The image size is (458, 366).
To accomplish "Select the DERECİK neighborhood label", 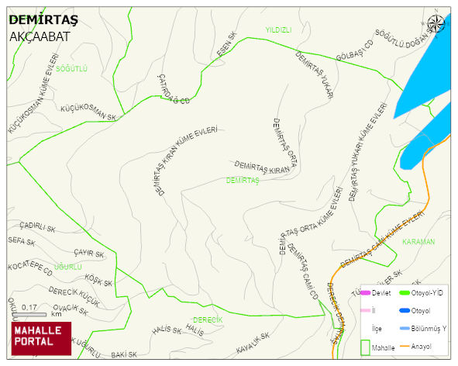I will click(208, 320).
